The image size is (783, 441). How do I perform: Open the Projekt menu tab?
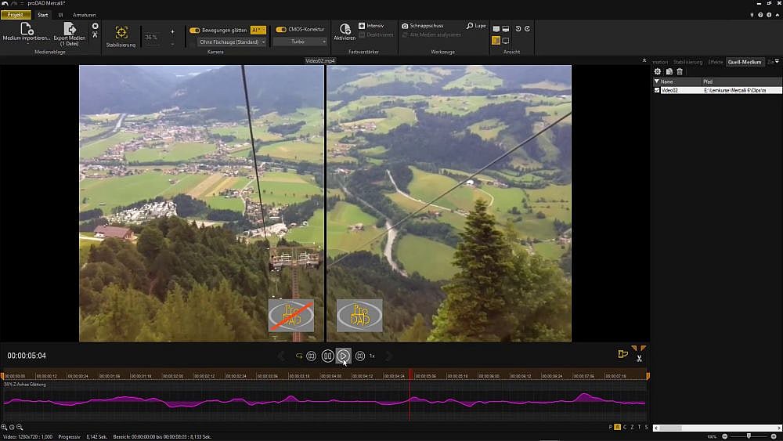click(x=16, y=15)
